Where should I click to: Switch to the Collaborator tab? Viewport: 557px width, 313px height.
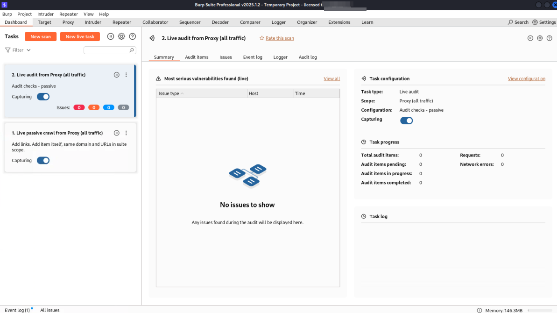click(155, 22)
